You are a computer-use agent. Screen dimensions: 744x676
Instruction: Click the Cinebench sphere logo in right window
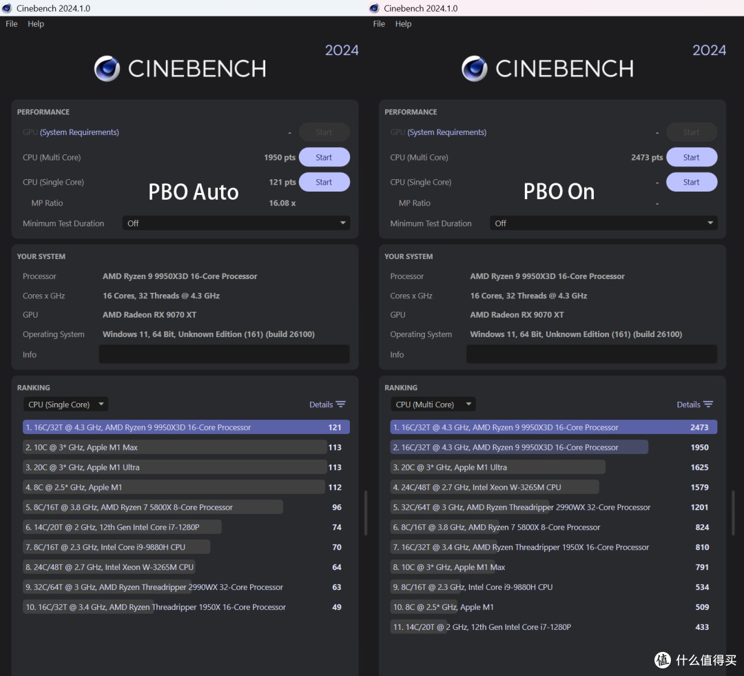(475, 68)
